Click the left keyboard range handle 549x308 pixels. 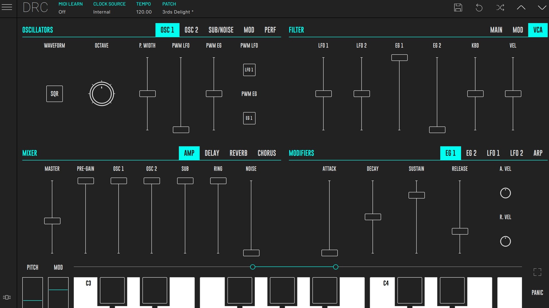[x=252, y=267]
